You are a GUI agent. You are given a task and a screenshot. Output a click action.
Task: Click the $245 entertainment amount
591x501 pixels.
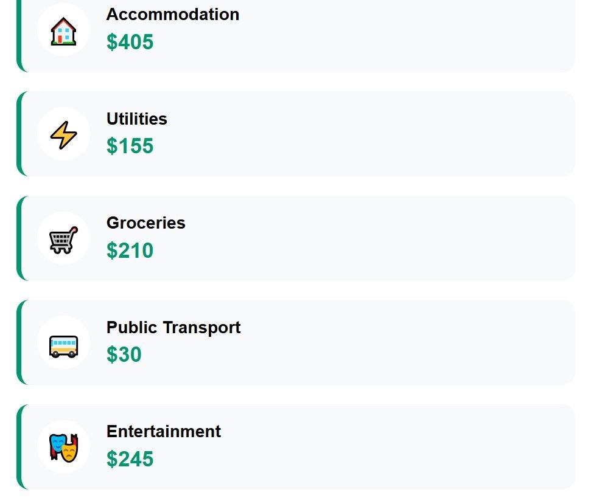point(130,459)
